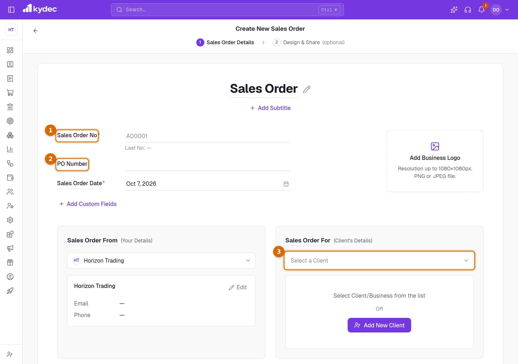Click the kydec logo
Screen dimensions: 518x364
(x=40, y=9)
